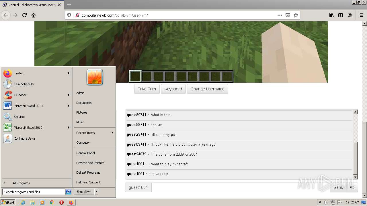Click the insecure connection lock icon
This screenshot has height=206, width=367.
[77, 15]
